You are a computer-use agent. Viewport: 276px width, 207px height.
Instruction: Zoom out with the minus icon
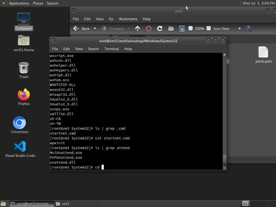click(191, 28)
